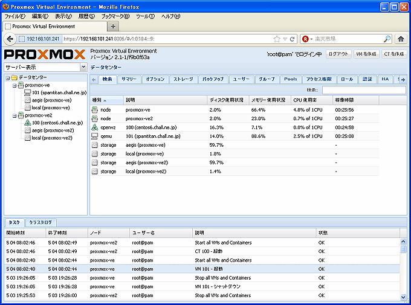Collapse the データセンター tree node
The width and height of the screenshot is (411, 305).
(8, 78)
